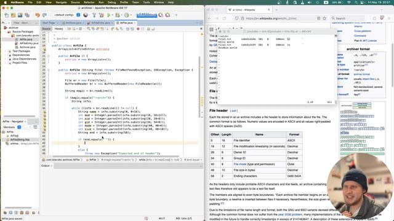Click the Redo arrow in NetBeans toolbar
Viewport: 394px width, 221px height.
(x=44, y=15)
